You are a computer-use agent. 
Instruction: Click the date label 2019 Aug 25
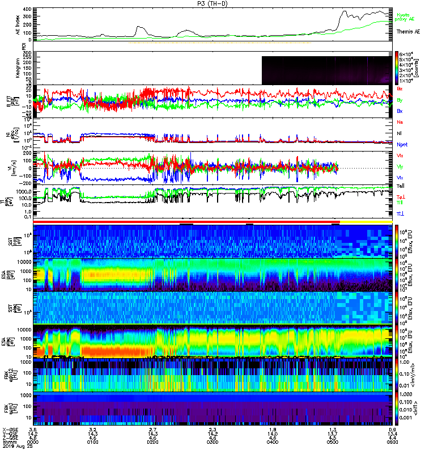tap(18, 447)
